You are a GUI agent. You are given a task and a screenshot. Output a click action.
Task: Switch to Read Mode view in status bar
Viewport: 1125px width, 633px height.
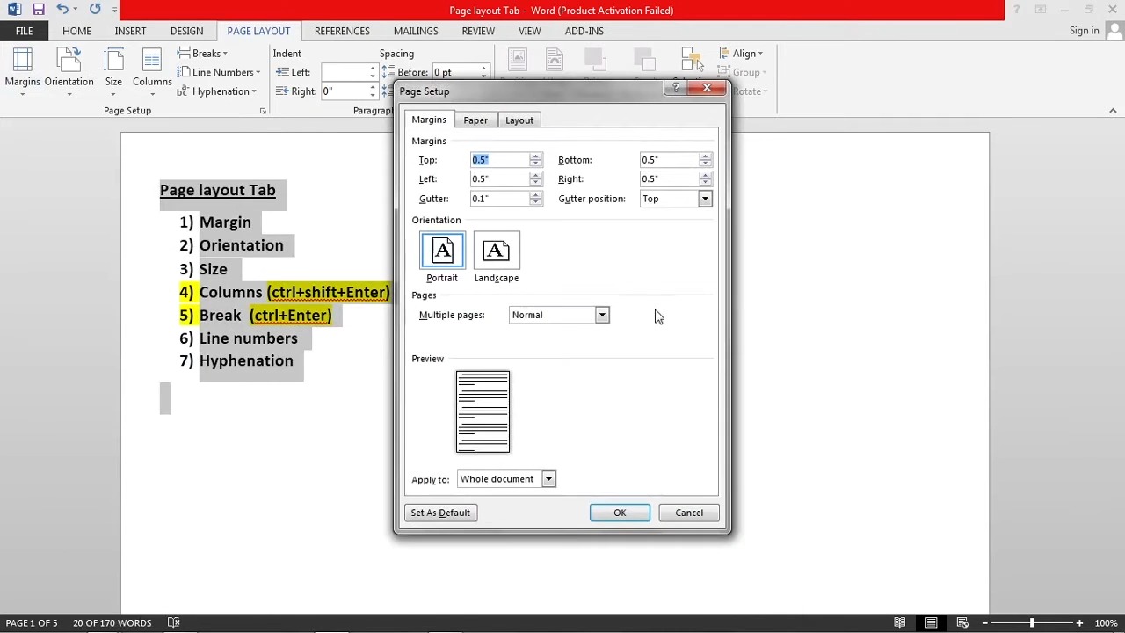click(x=899, y=622)
